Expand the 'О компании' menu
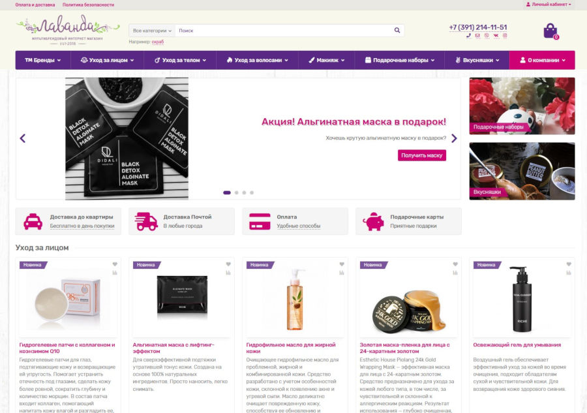Image resolution: width=587 pixels, height=413 pixels. (x=542, y=60)
